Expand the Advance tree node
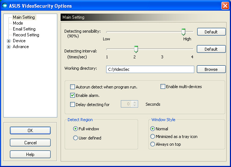Viewport: 231px width, 167px height. [8, 47]
